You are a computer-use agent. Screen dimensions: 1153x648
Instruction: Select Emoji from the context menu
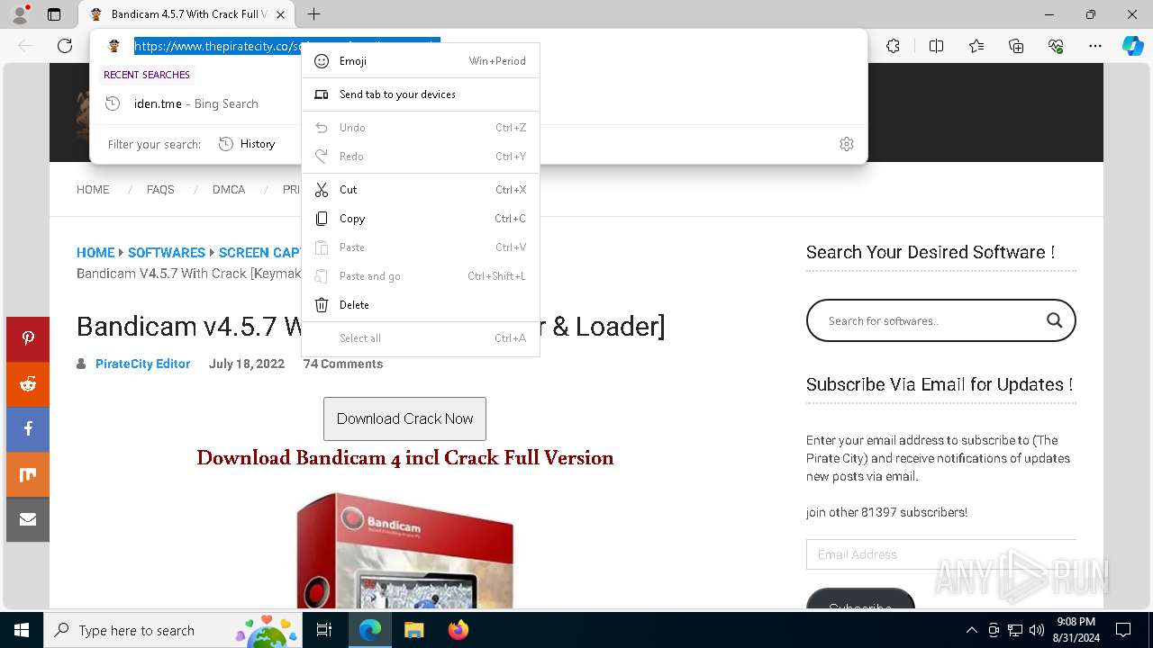[420, 61]
